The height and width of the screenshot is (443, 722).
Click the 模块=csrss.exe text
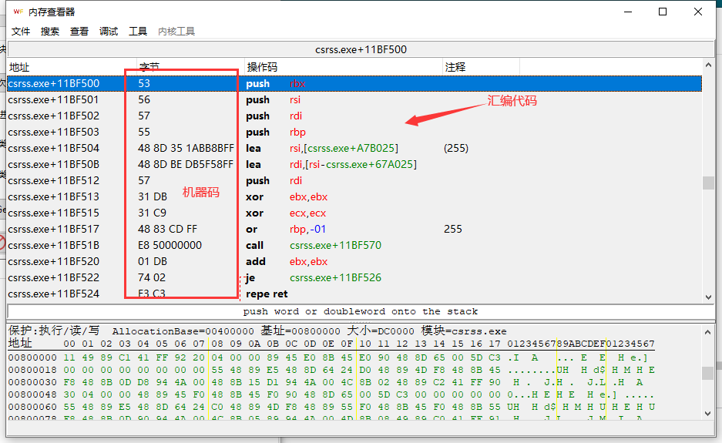pyautogui.click(x=464, y=331)
